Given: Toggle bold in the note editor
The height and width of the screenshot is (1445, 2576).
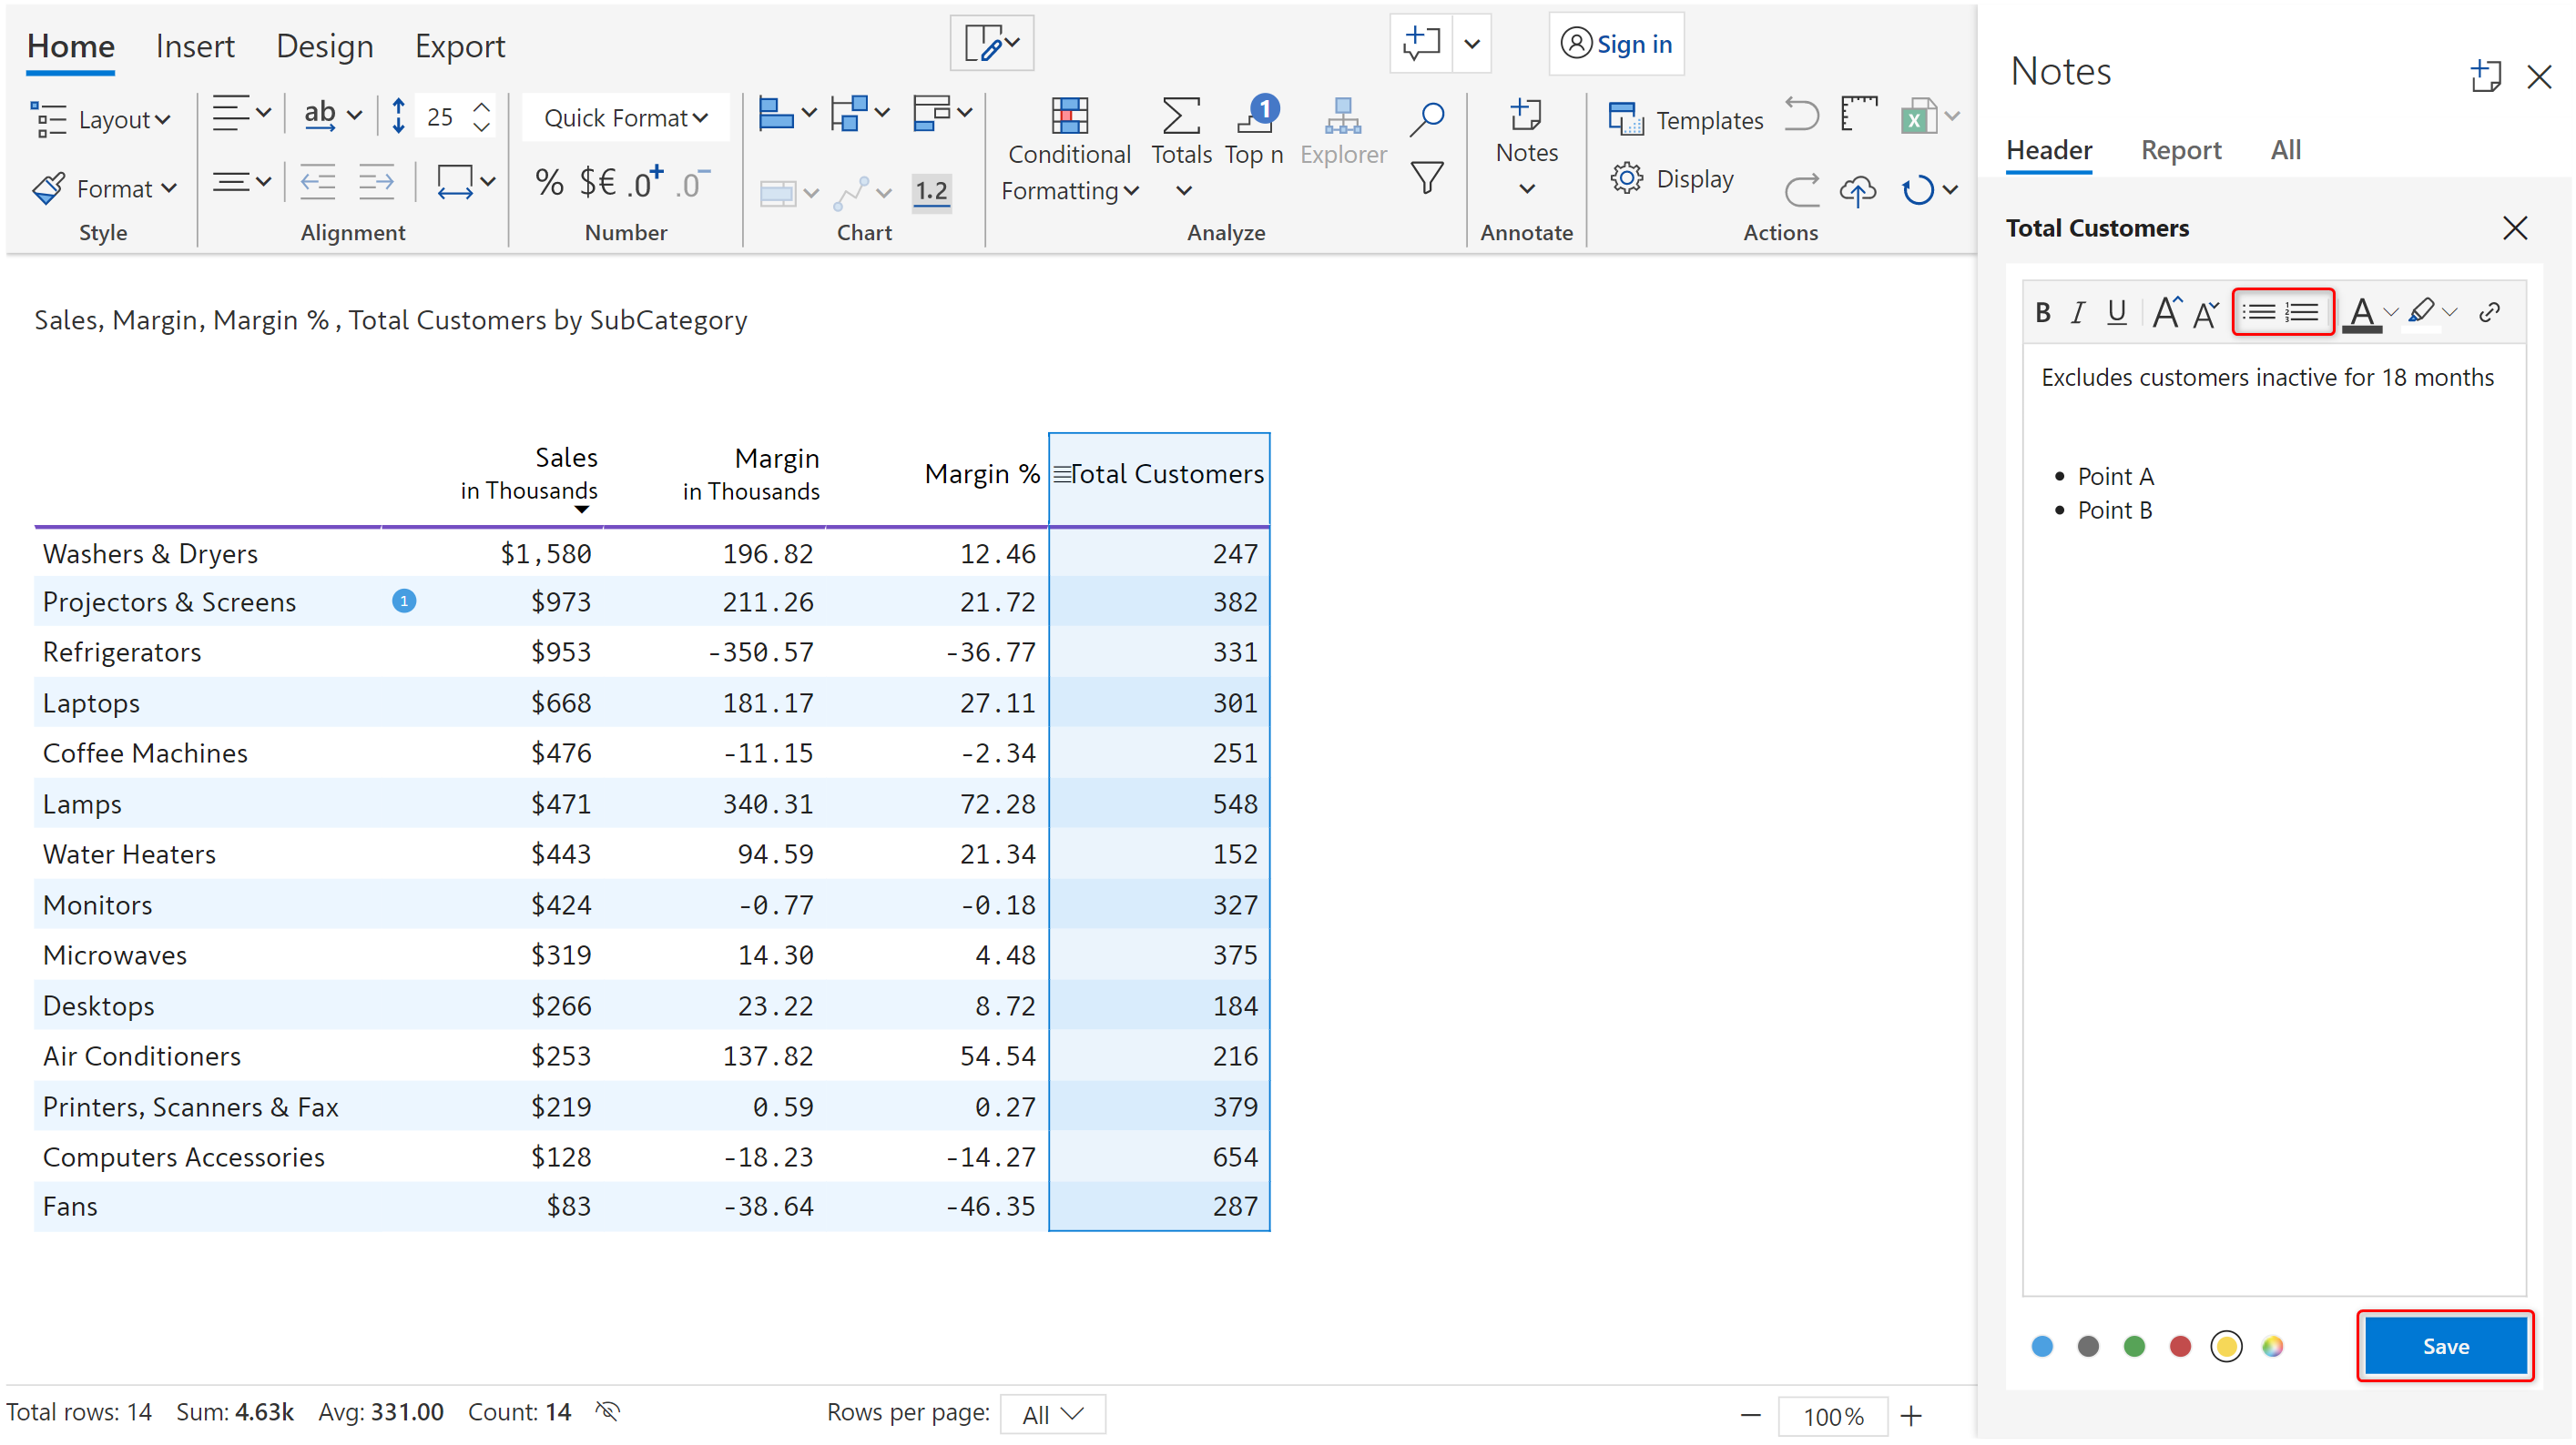Looking at the screenshot, I should pyautogui.click(x=2043, y=313).
